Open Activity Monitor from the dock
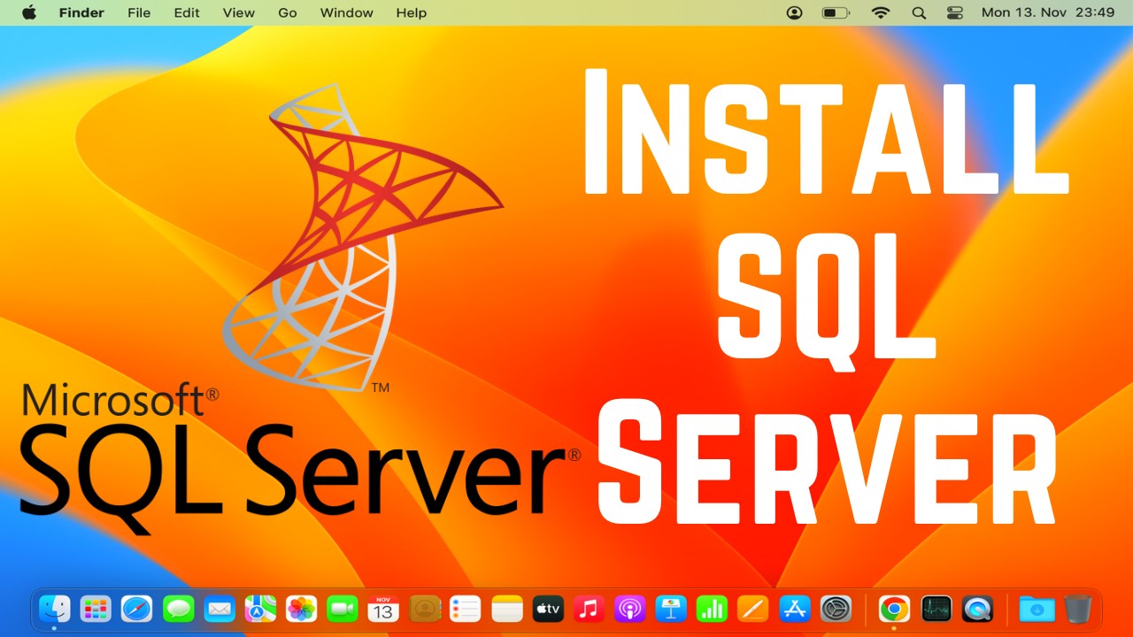Screen dimensions: 1133x637 tap(936, 609)
